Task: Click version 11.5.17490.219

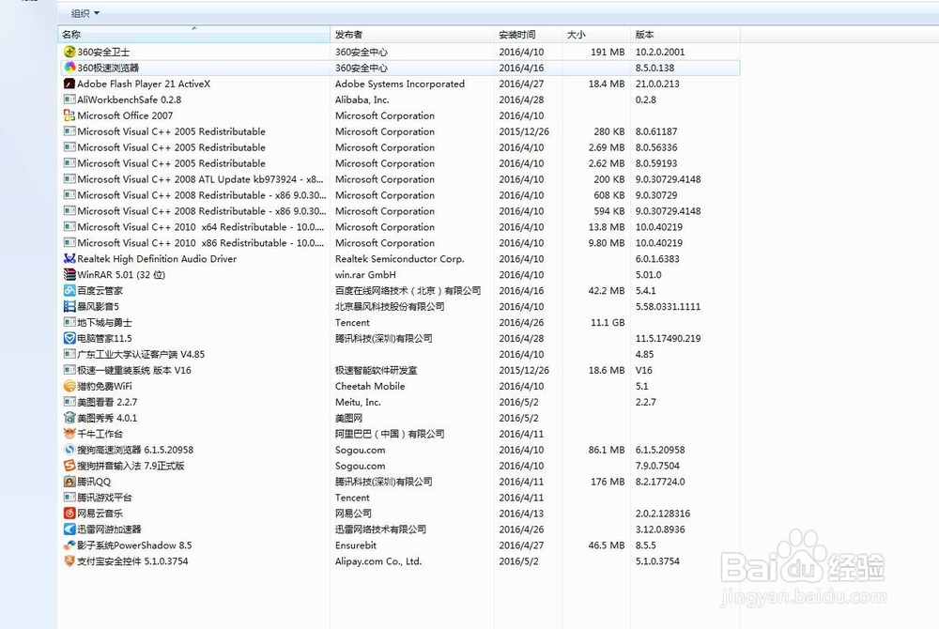Action: (668, 338)
